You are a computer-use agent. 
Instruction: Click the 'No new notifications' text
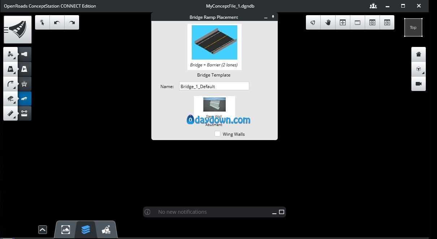[x=182, y=212]
